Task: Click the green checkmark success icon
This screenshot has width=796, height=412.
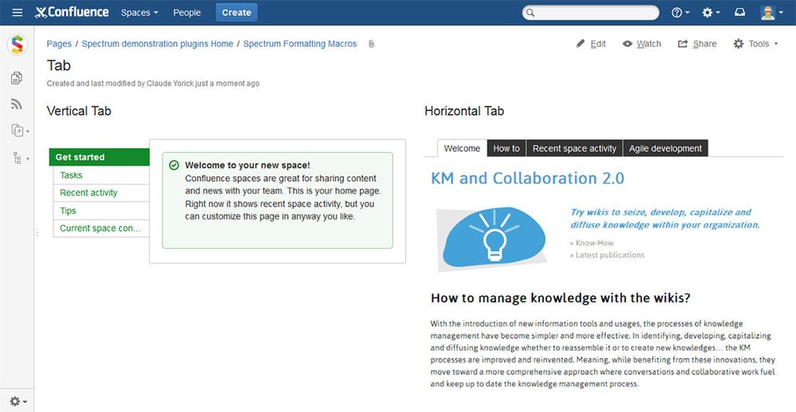Action: 174,166
